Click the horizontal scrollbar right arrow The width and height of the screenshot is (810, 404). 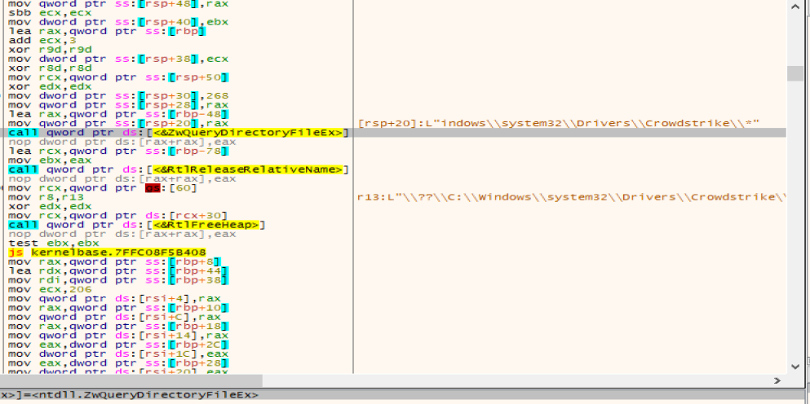777,380
